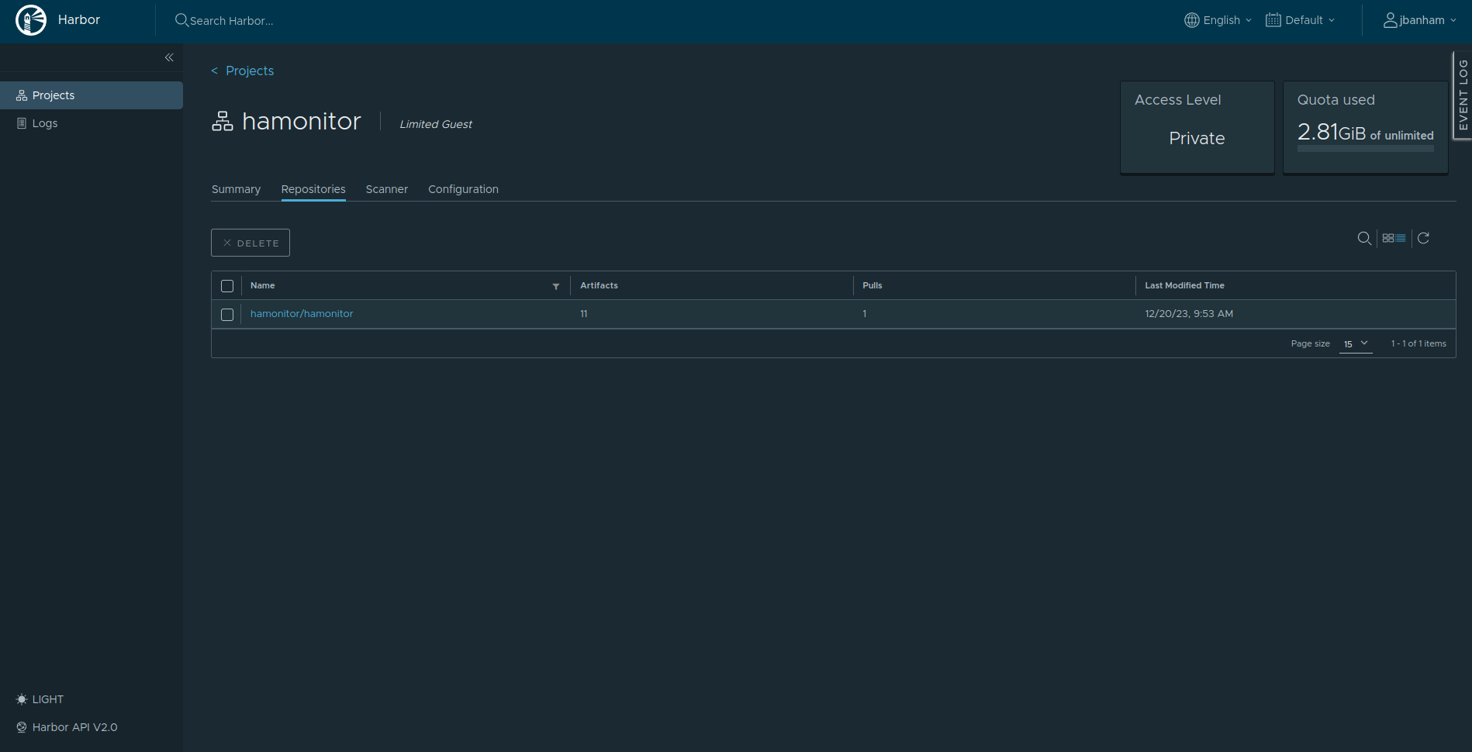The image size is (1472, 752).
Task: Toggle the select-all repositories checkbox
Action: (227, 286)
